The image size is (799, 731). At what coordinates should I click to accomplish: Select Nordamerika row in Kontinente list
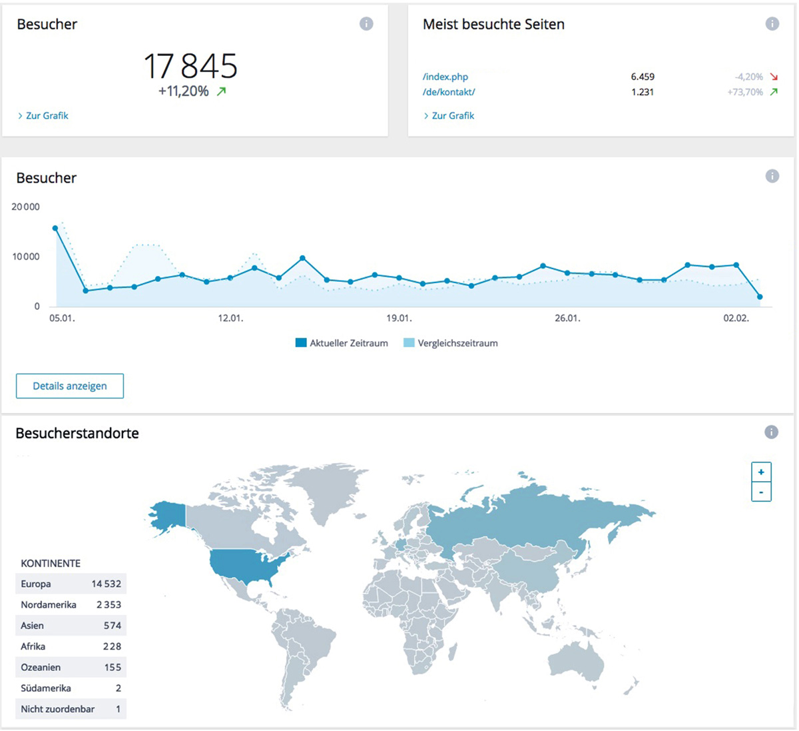[x=71, y=604]
